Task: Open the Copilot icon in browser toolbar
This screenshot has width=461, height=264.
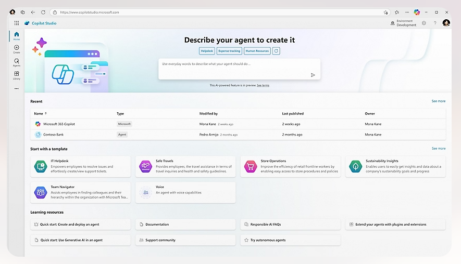Action: [x=417, y=12]
